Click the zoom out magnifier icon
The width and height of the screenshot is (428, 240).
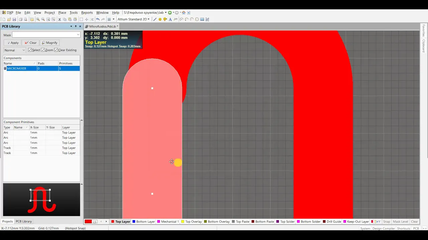click(x=43, y=19)
